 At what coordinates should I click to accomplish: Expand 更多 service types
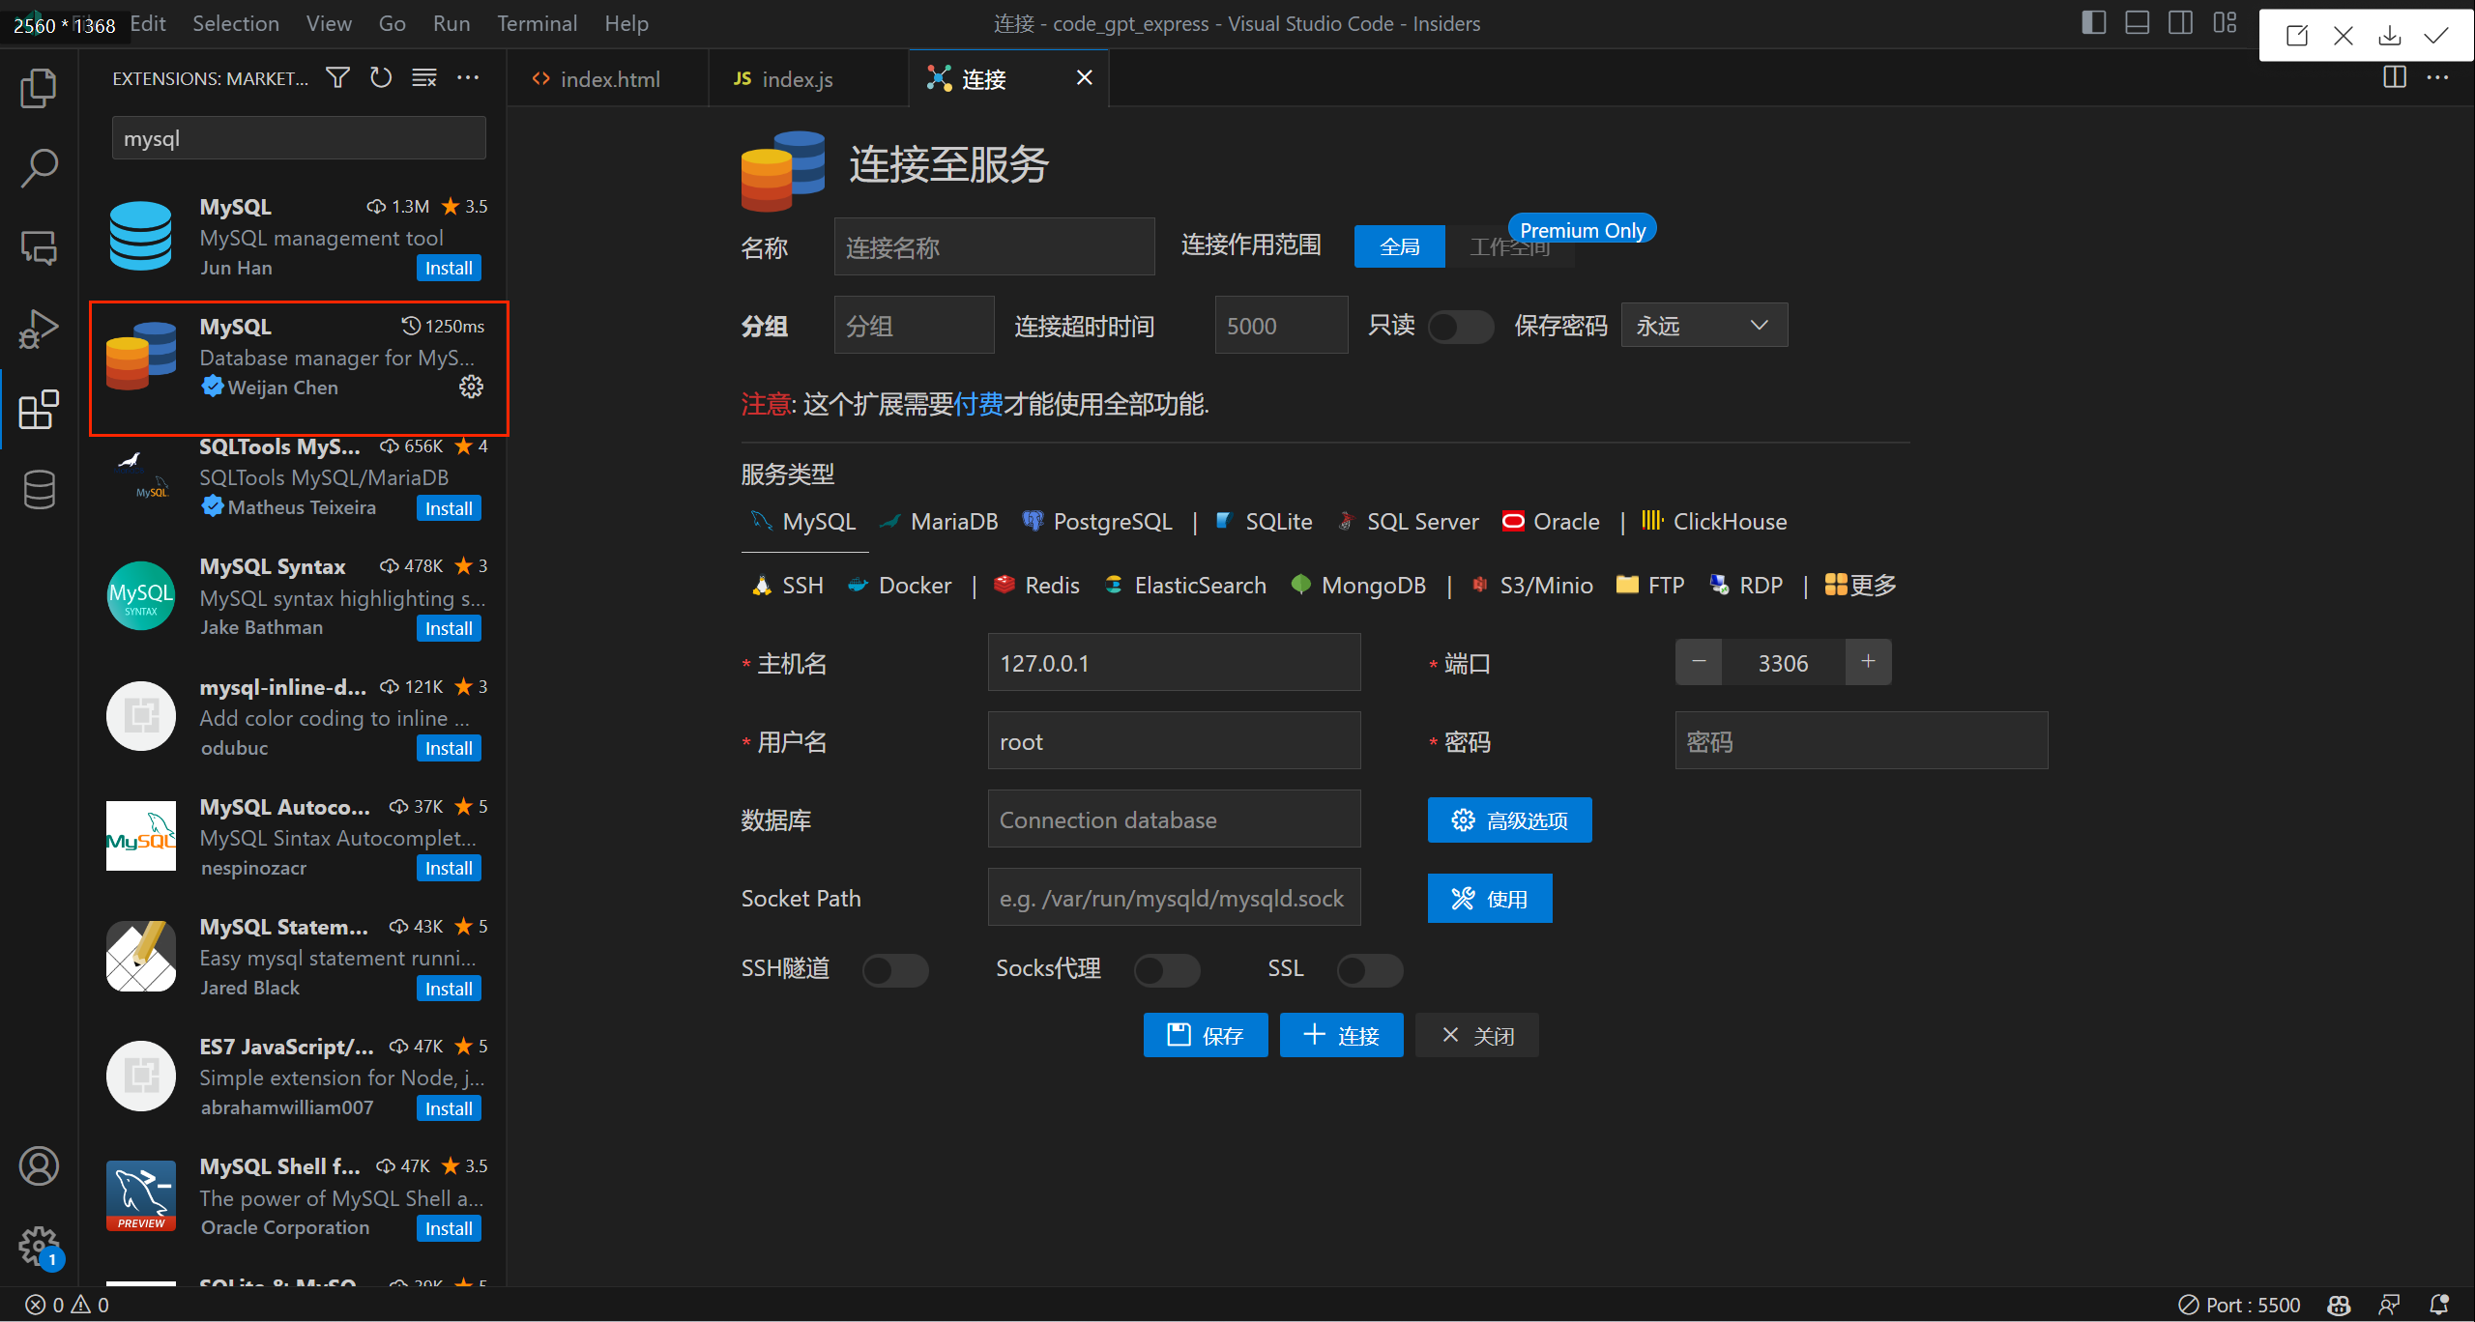1860,586
